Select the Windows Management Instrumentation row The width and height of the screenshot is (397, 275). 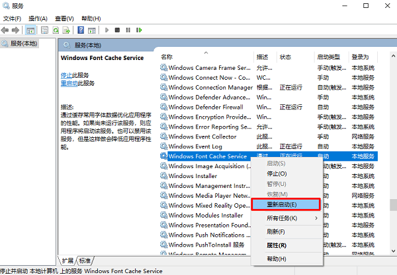coord(205,186)
